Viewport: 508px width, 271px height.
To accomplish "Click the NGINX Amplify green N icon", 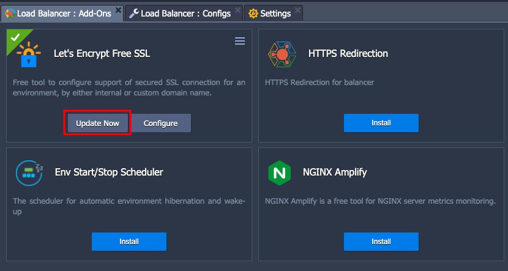I will pyautogui.click(x=279, y=173).
